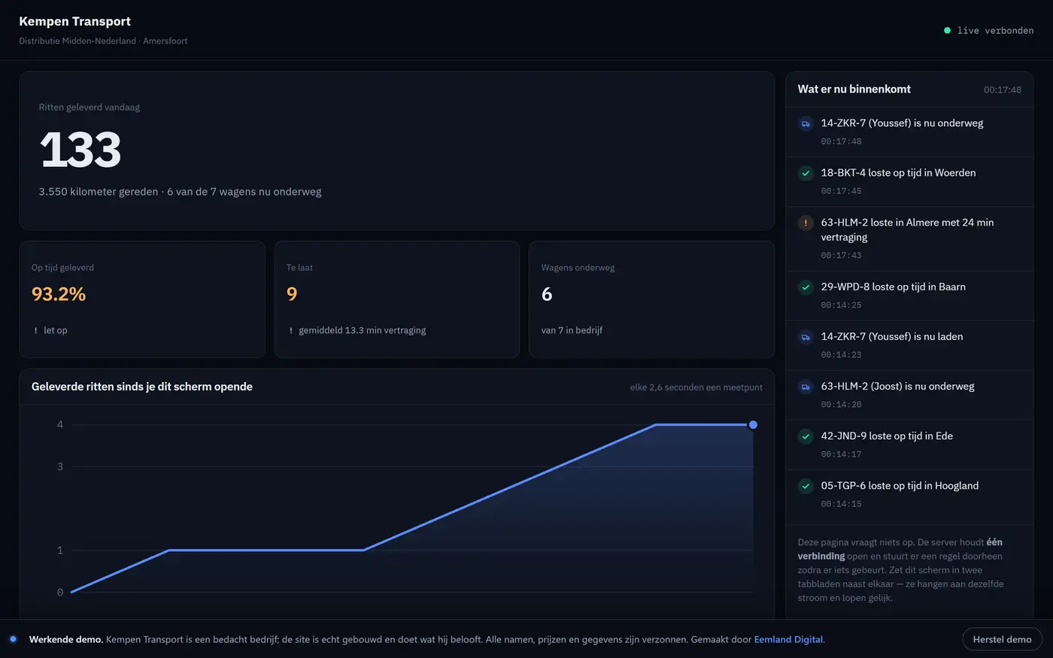Screen dimensions: 1053x658
Task: Click the checkmark icon for 29-WPD-8 Baarn
Action: point(806,288)
